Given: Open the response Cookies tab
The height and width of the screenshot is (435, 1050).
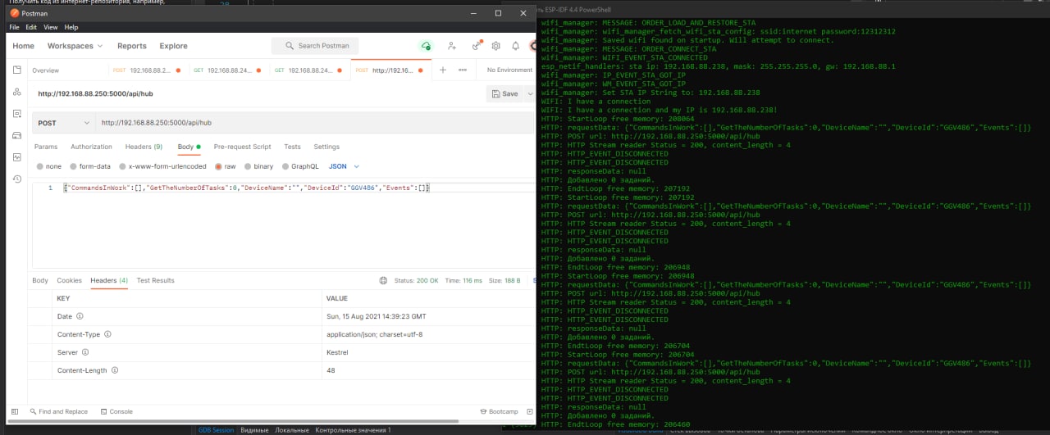Looking at the screenshot, I should [69, 280].
